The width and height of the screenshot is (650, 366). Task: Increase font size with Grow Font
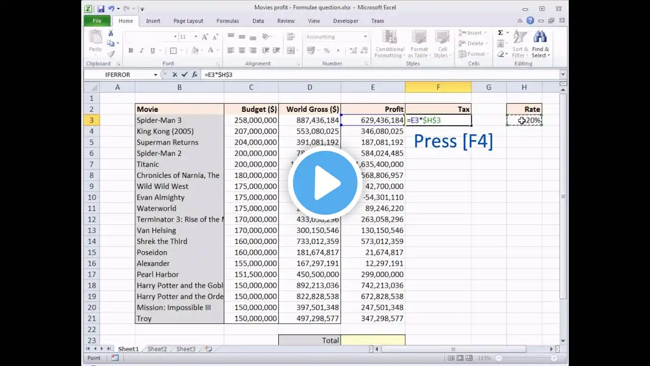205,37
